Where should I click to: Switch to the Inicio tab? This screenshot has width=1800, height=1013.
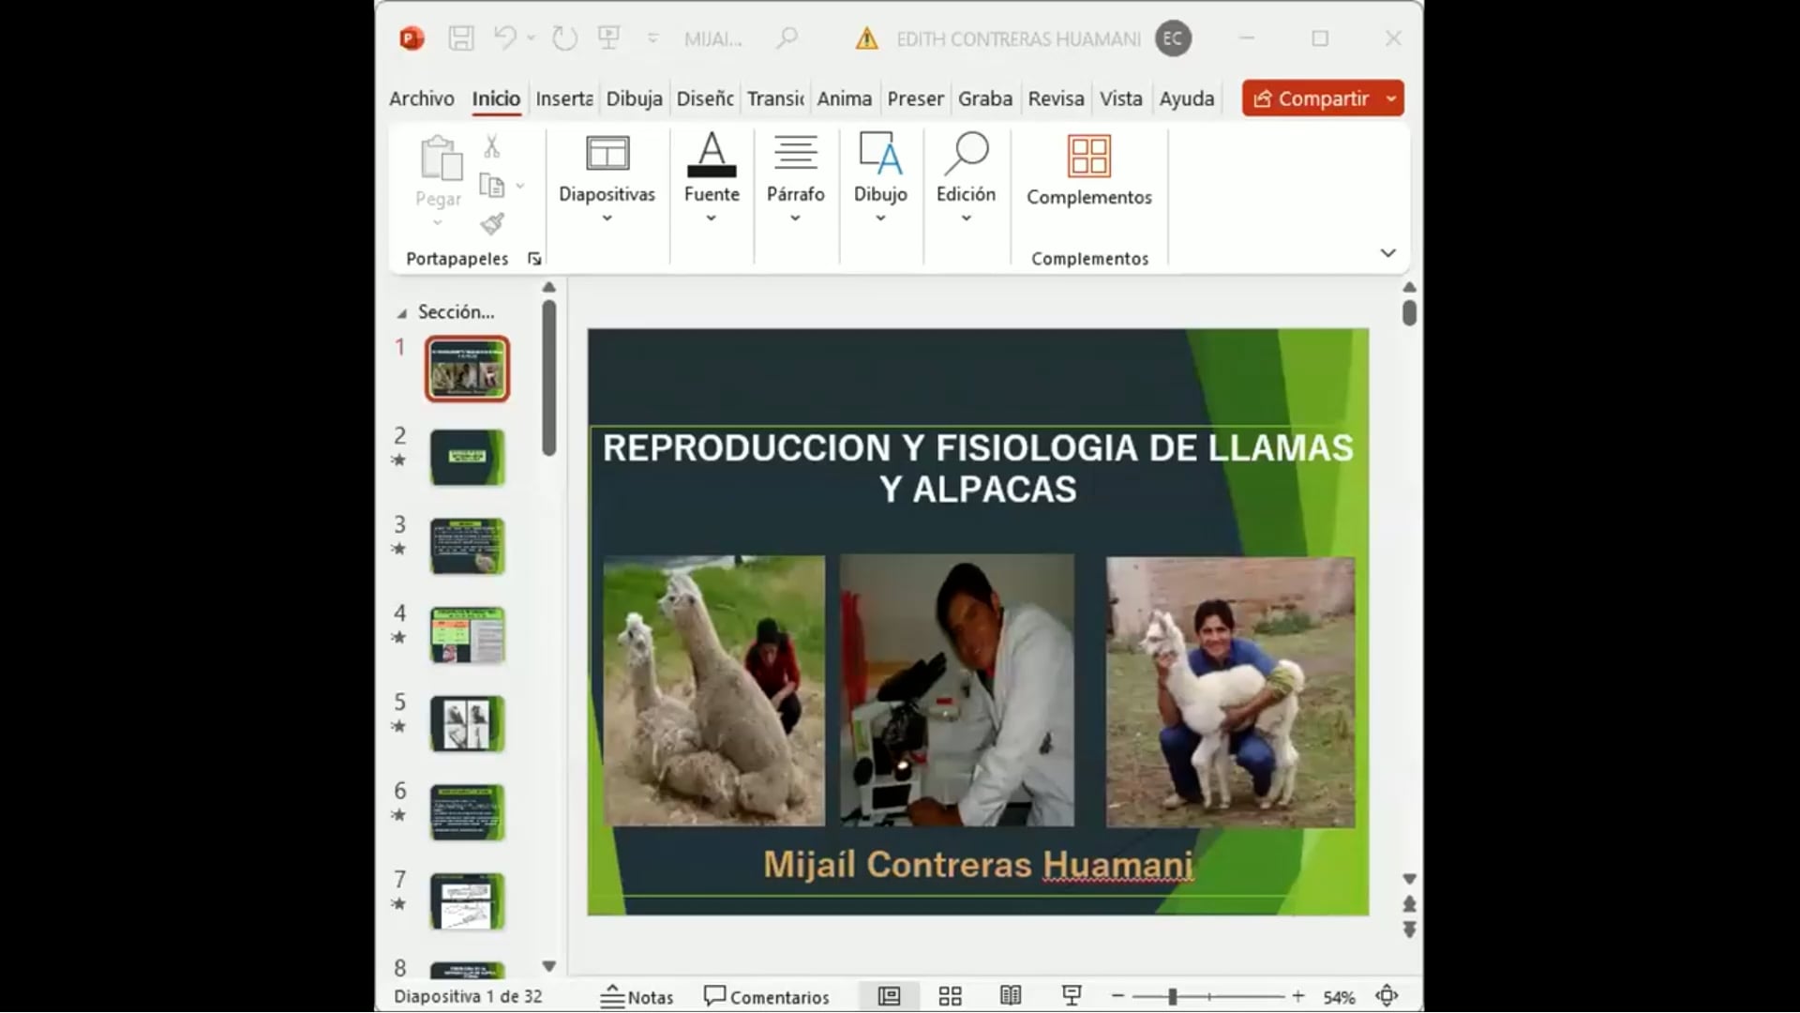[496, 98]
